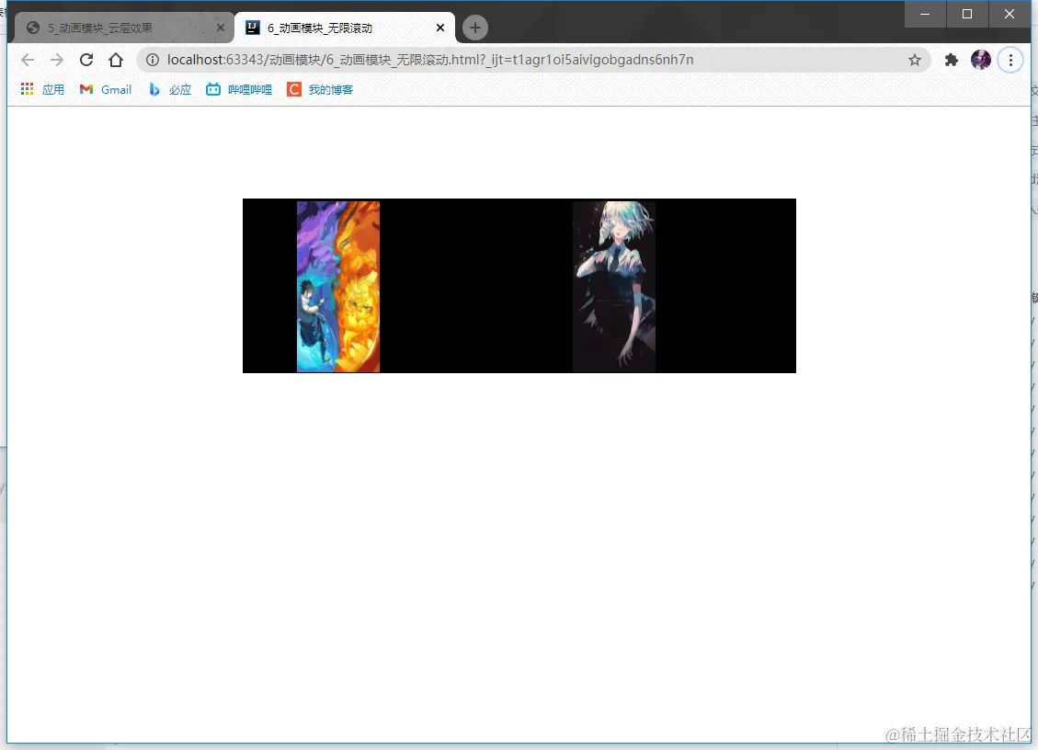Open the 必应 bookmark
Screen dimensions: 1038x750
[170, 89]
